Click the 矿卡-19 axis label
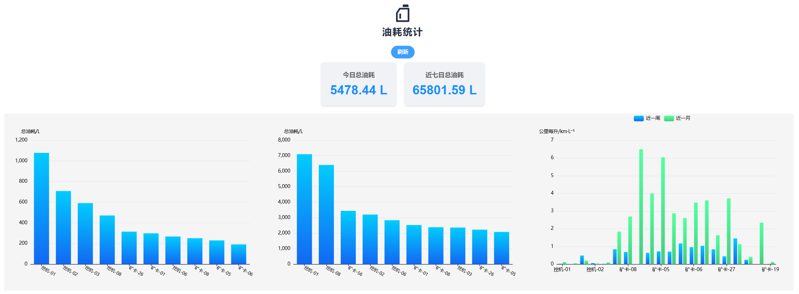Viewport: 799px width, 294px height. [770, 269]
